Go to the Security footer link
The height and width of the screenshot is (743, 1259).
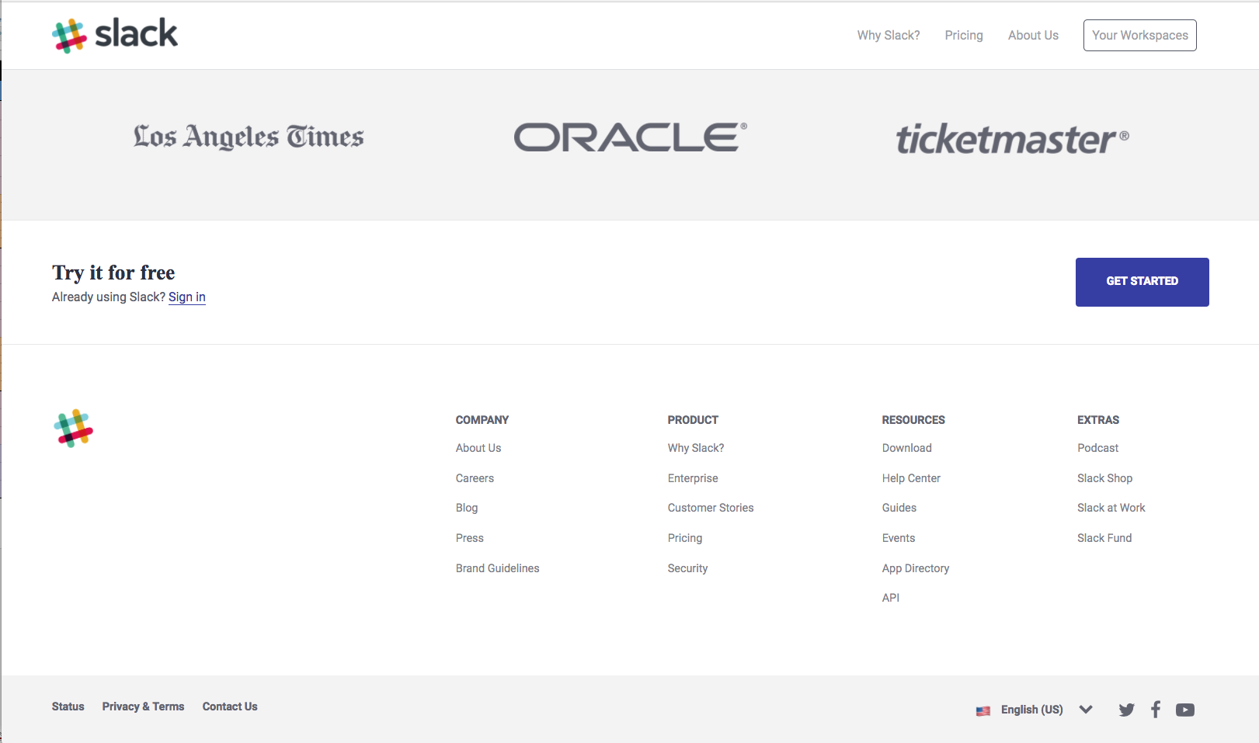[688, 568]
